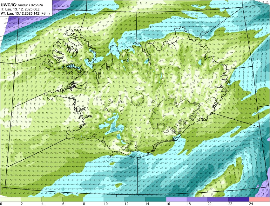Click the lavender 16–18 legend swatch
The image size is (270, 206).
177,199
